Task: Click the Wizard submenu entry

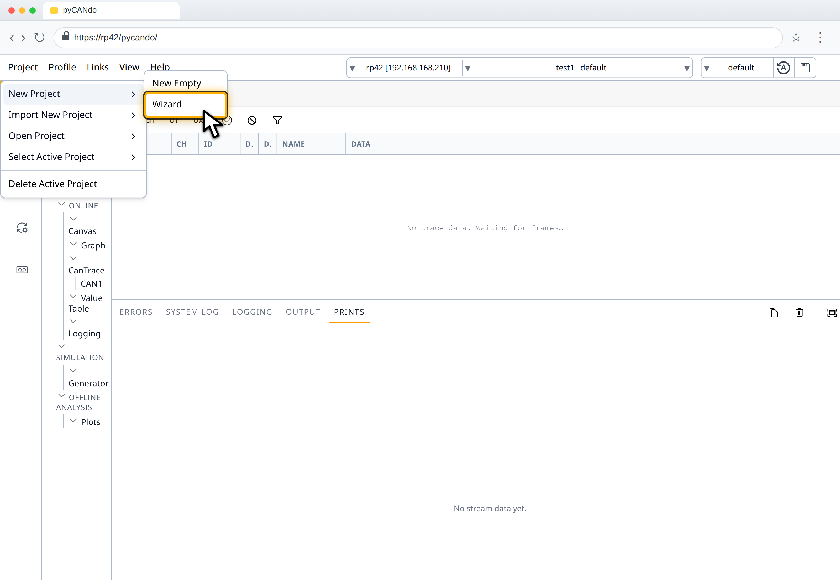Action: click(186, 104)
